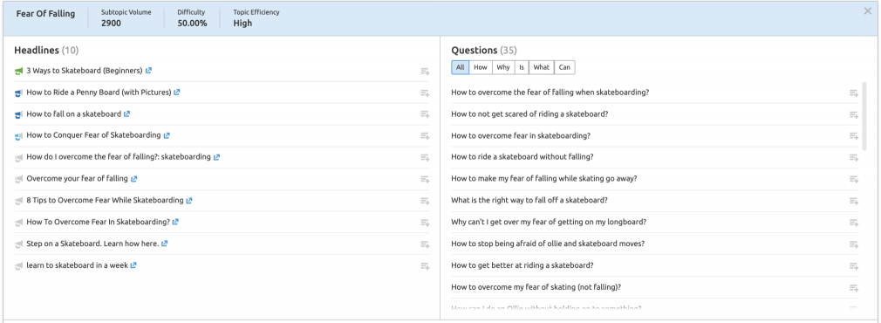Add question about being afraid of ollie
The height and width of the screenshot is (323, 881).
point(854,244)
